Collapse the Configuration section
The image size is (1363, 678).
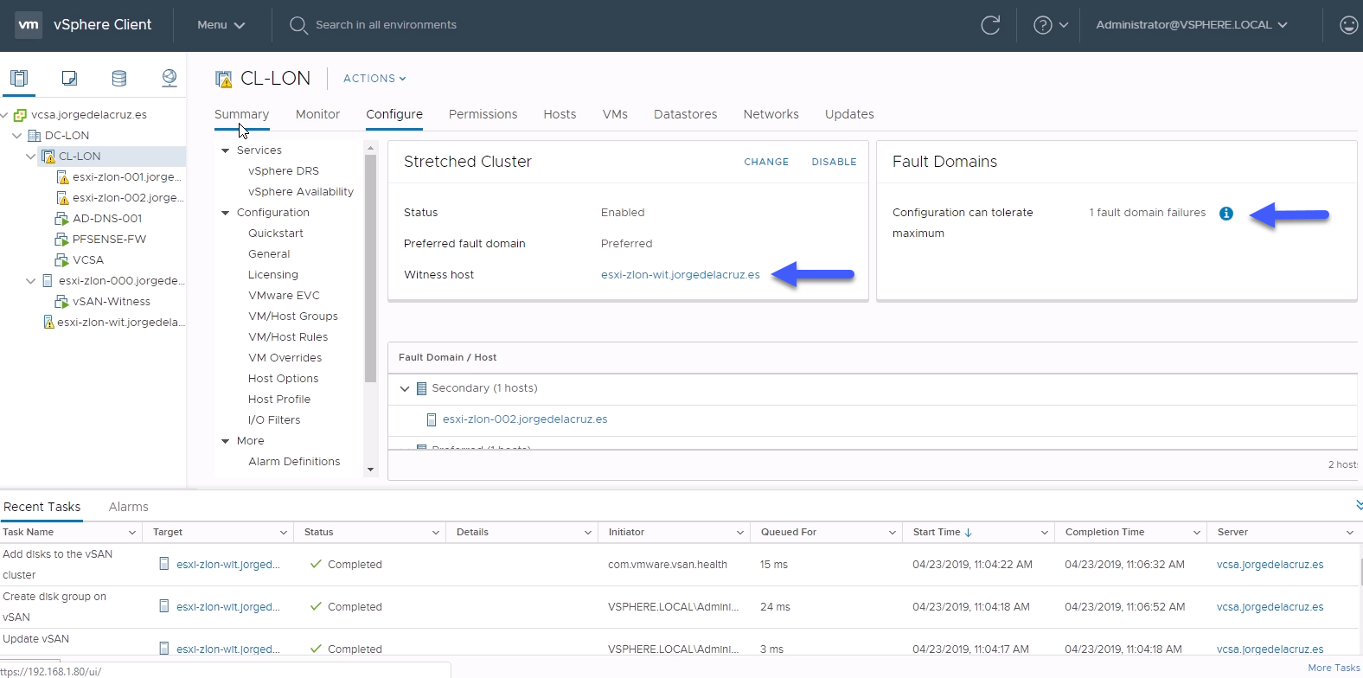tap(226, 213)
